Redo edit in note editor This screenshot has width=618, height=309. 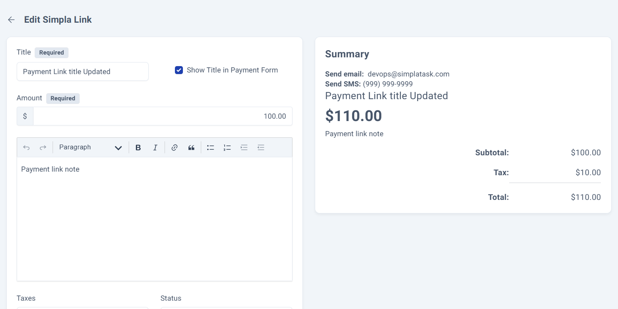[x=43, y=147]
